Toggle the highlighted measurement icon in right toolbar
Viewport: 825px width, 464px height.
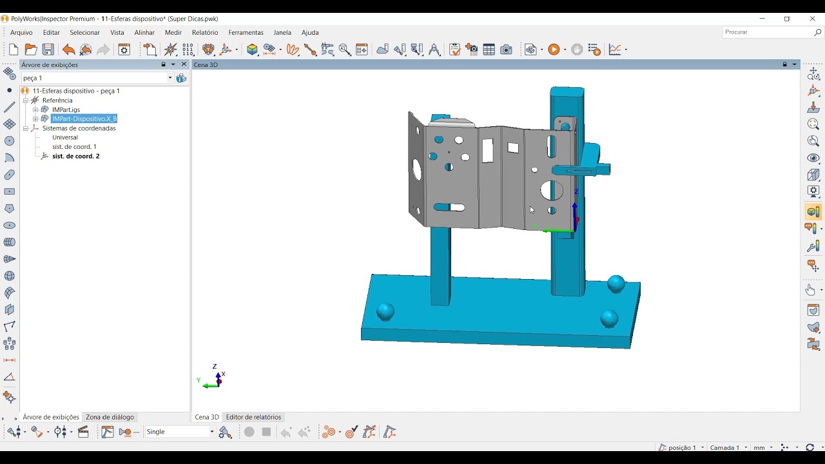(813, 211)
